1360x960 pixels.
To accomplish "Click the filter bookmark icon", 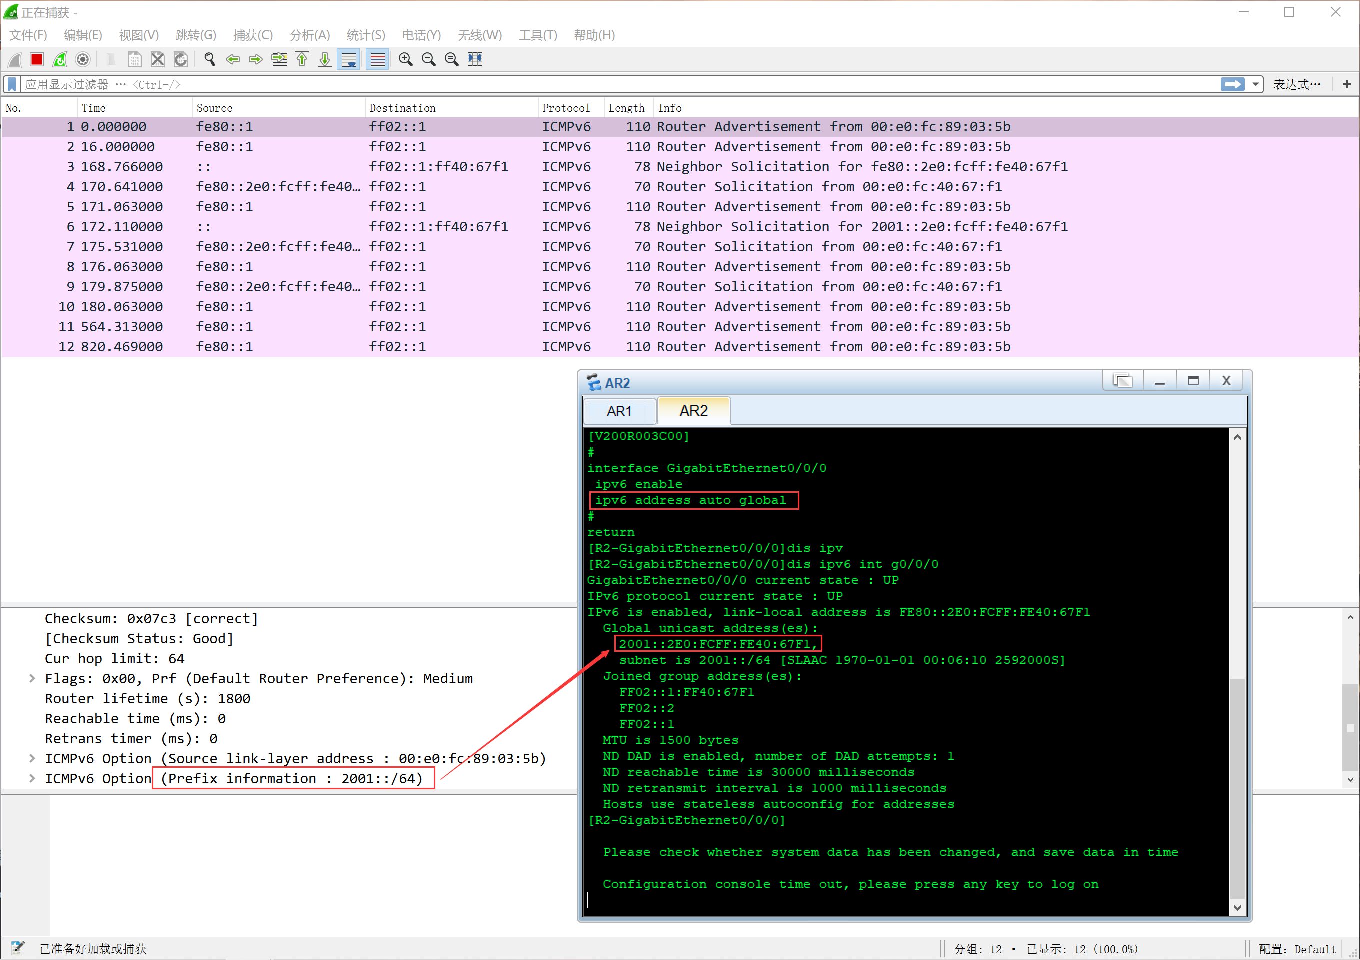I will [12, 84].
